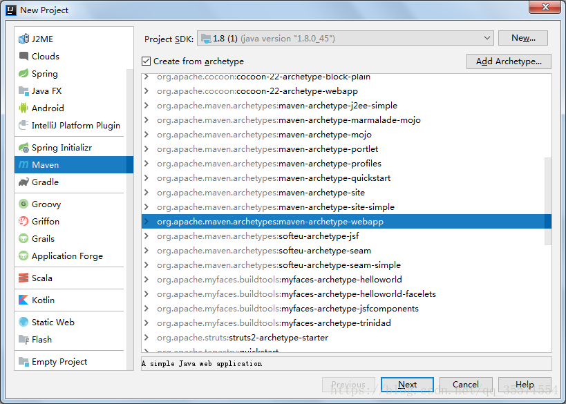
Task: Click the Flash folder icon
Action: coord(23,340)
